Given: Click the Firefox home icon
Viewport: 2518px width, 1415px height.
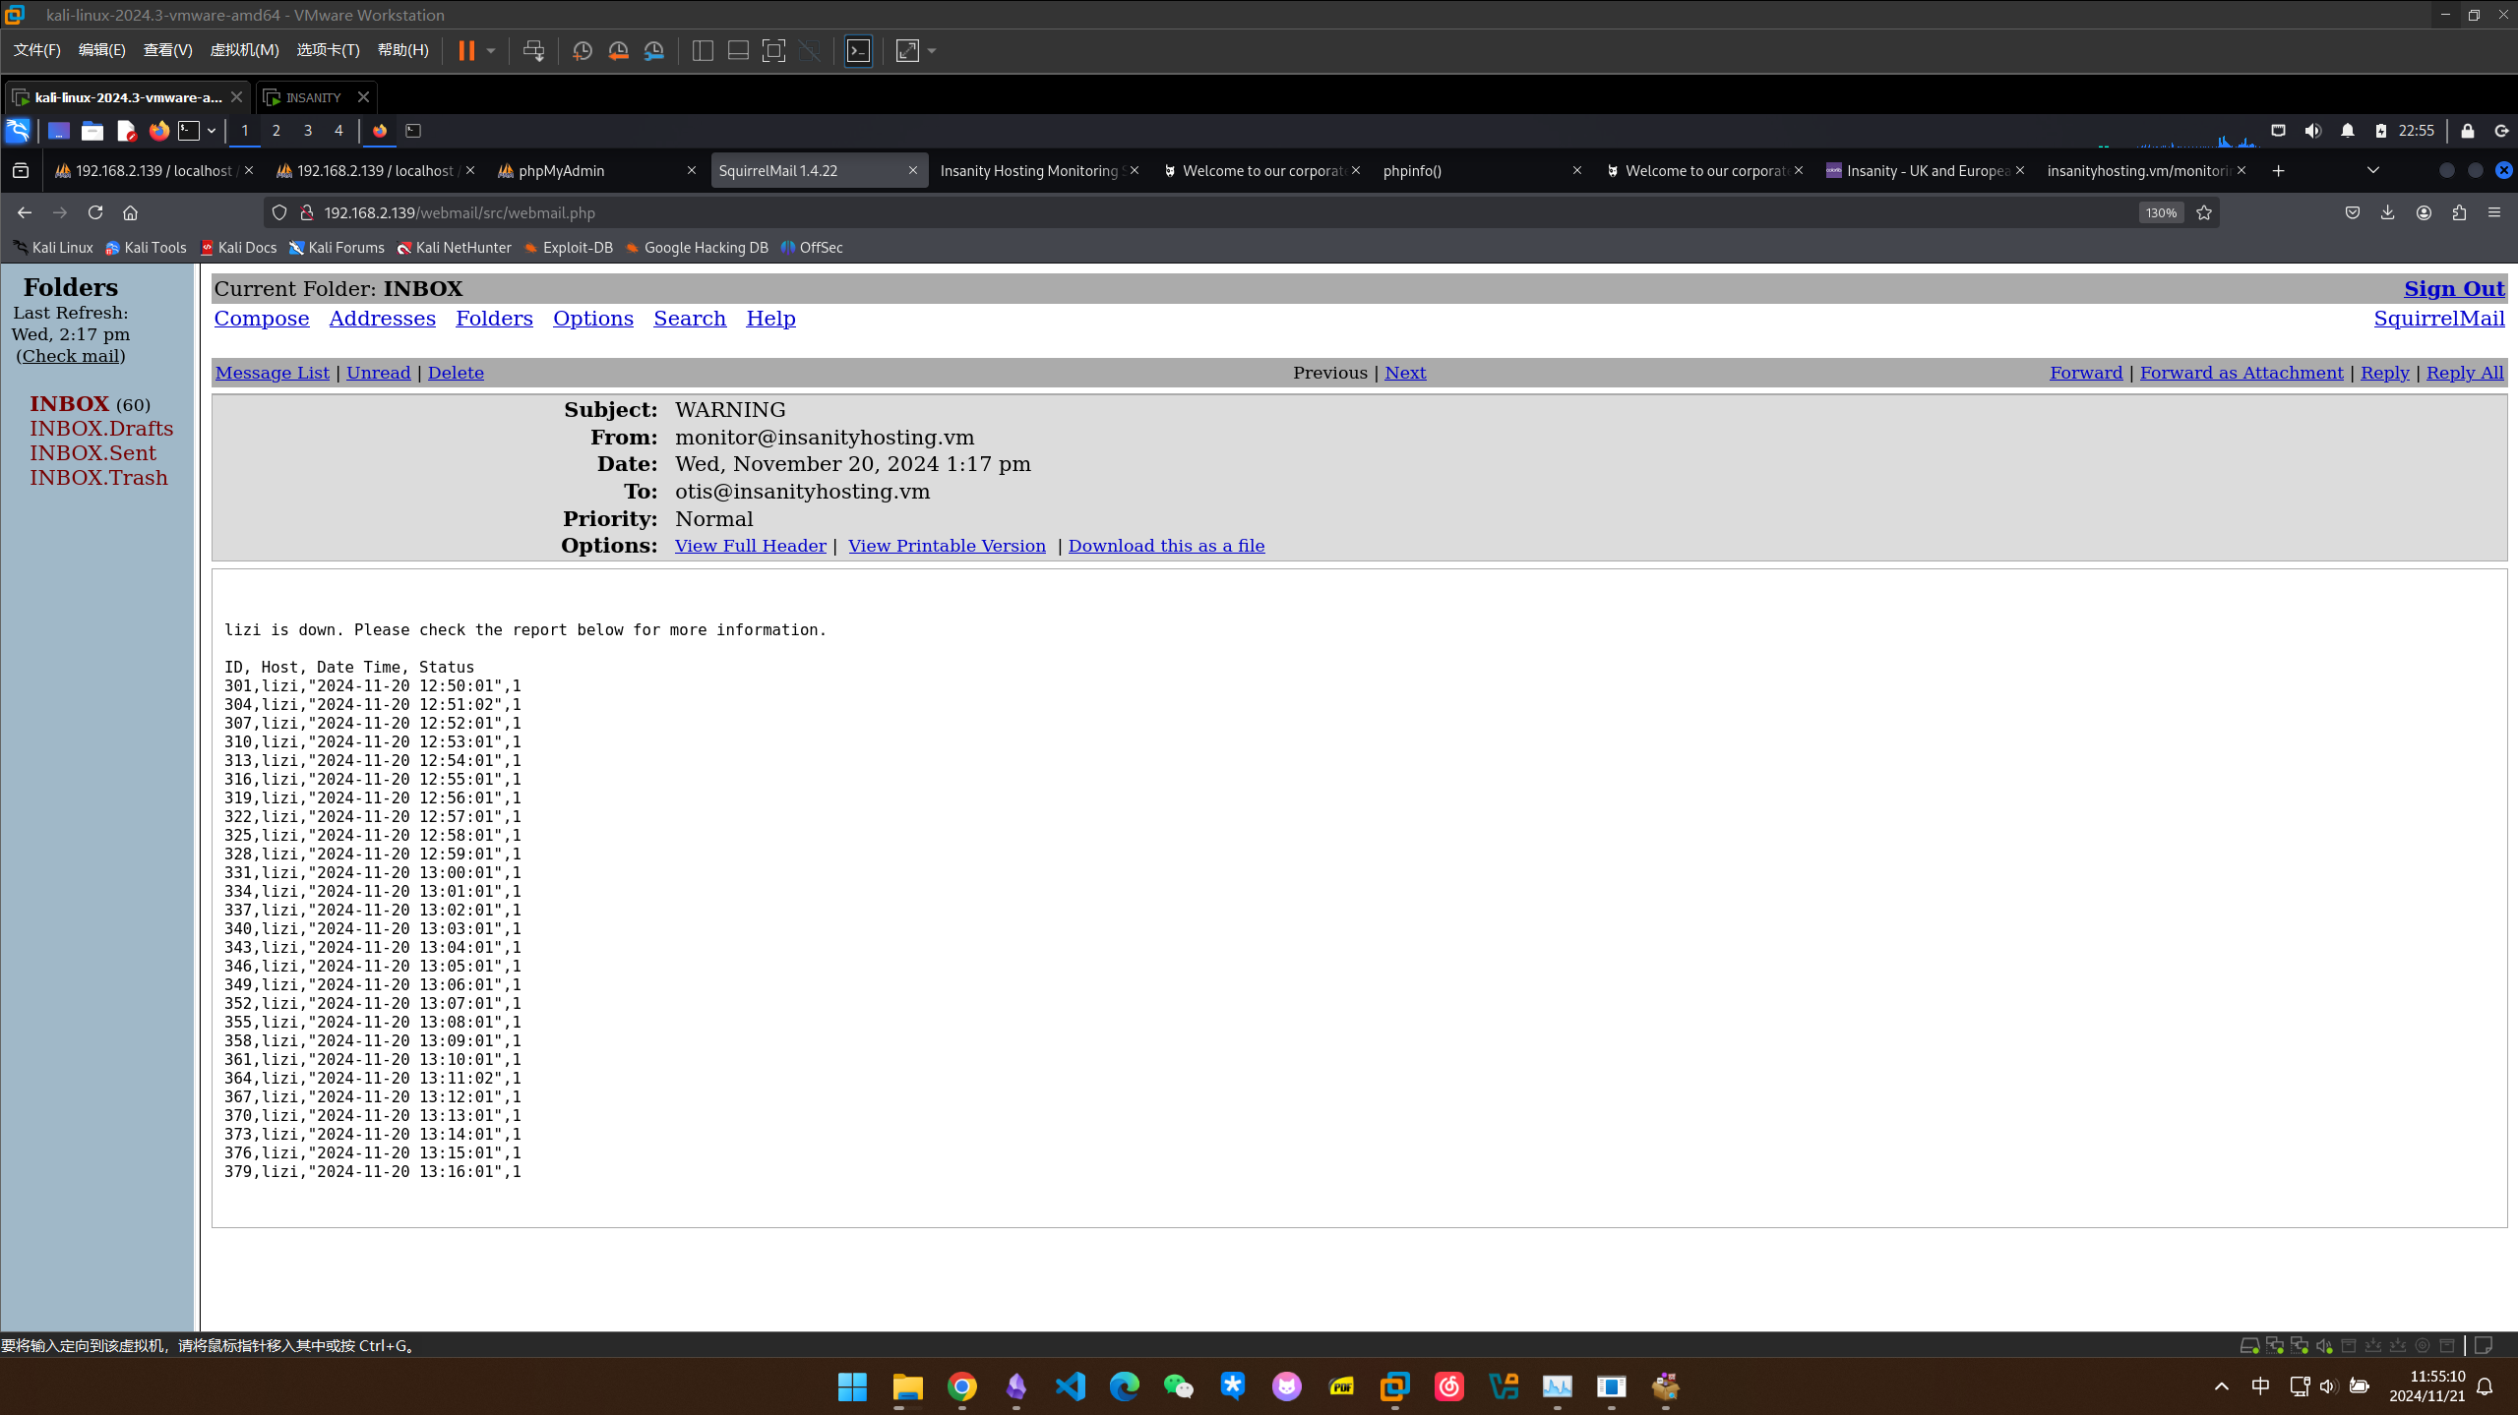Looking at the screenshot, I should coord(130,212).
